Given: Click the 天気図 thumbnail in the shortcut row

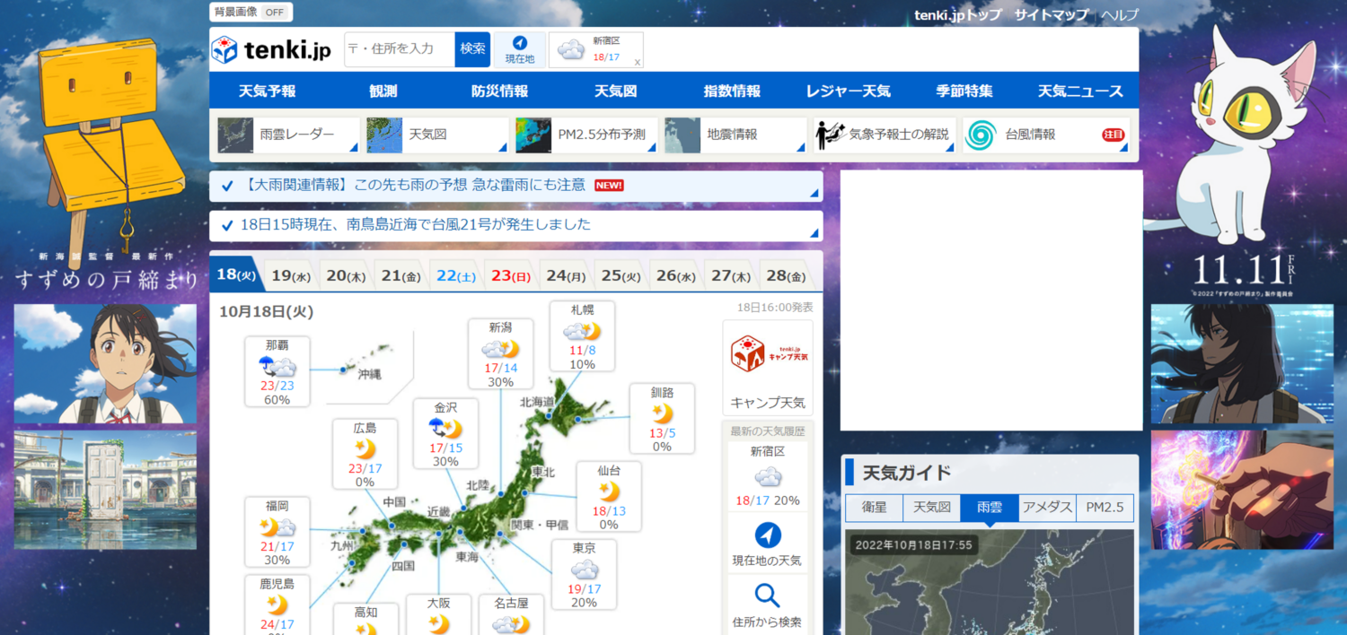Looking at the screenshot, I should (385, 135).
